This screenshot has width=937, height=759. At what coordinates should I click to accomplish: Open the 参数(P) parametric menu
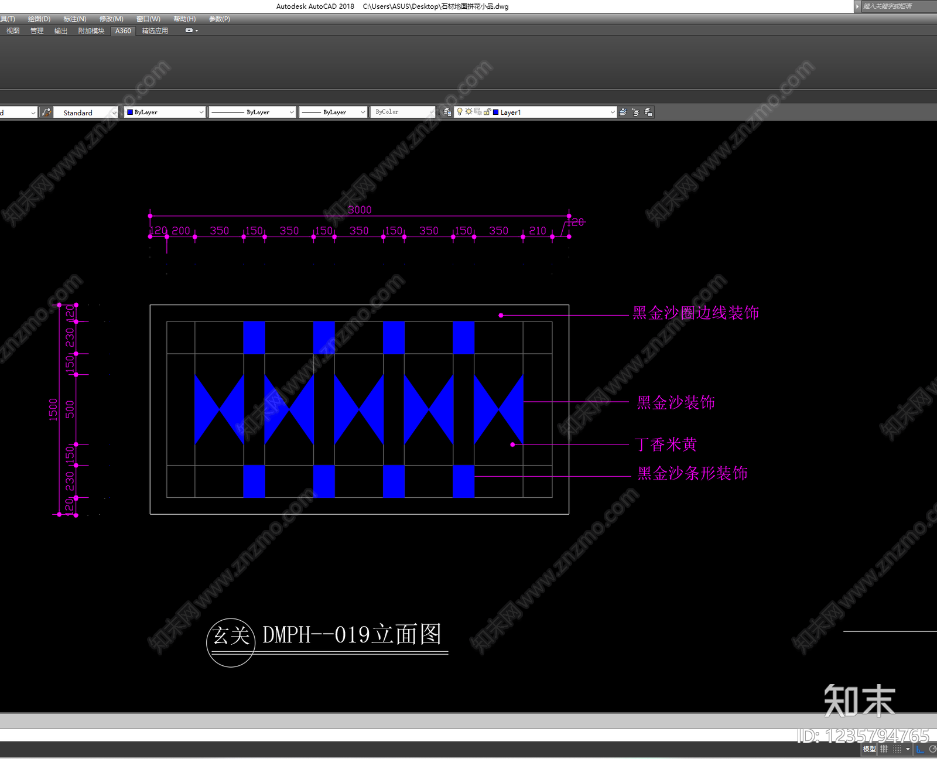point(220,19)
